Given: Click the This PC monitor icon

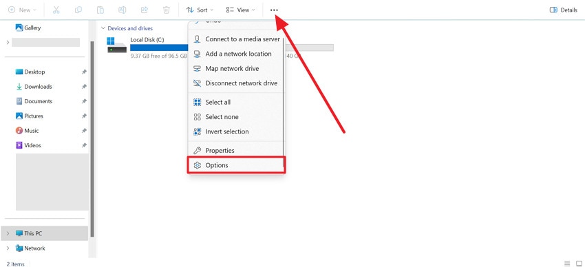Looking at the screenshot, I should click(19, 233).
